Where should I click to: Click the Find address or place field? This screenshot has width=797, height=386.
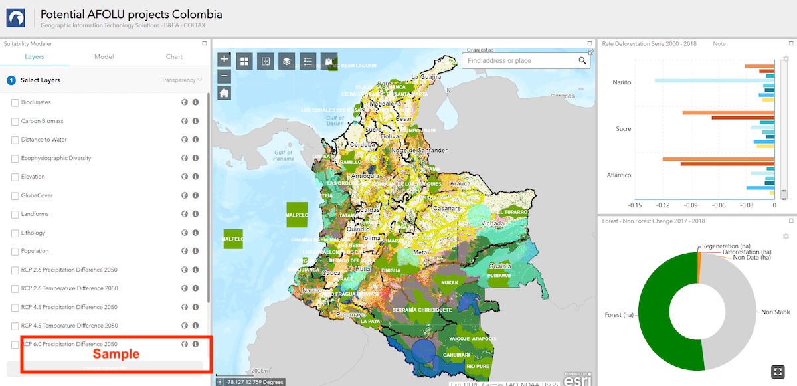518,60
